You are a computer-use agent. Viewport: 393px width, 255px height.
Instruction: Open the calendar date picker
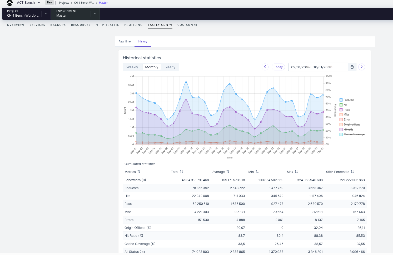tap(352, 67)
